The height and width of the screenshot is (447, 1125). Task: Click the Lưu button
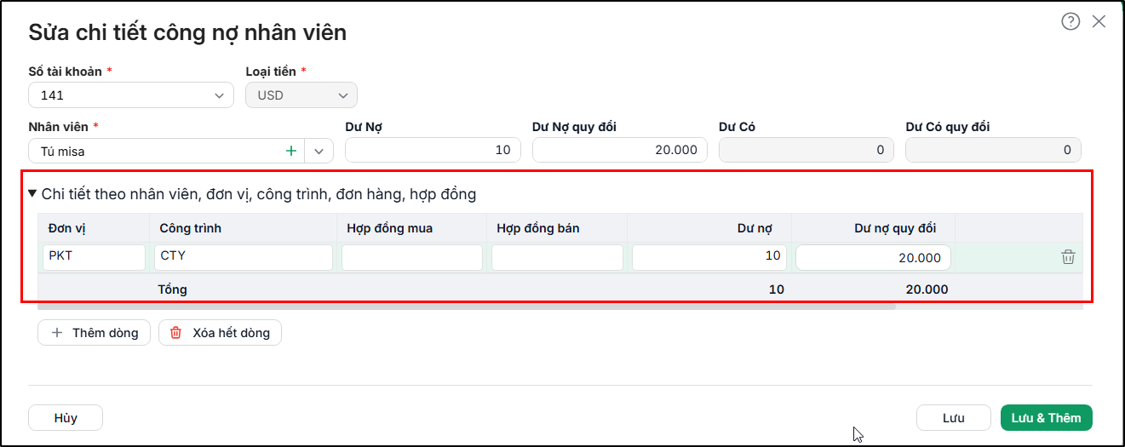pos(954,418)
